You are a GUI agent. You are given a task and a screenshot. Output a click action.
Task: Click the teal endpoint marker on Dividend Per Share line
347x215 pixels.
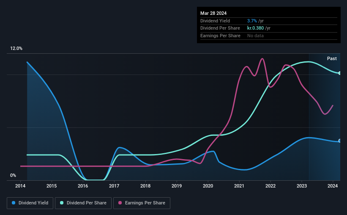pyautogui.click(x=340, y=73)
